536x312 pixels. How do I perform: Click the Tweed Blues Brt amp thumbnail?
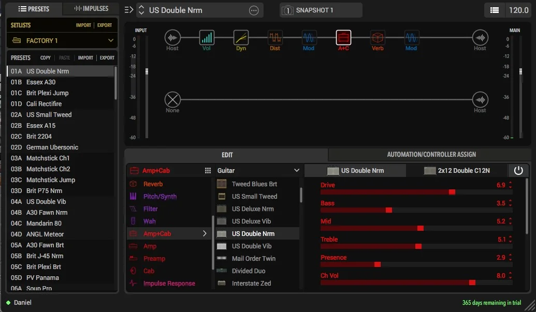[x=222, y=184]
